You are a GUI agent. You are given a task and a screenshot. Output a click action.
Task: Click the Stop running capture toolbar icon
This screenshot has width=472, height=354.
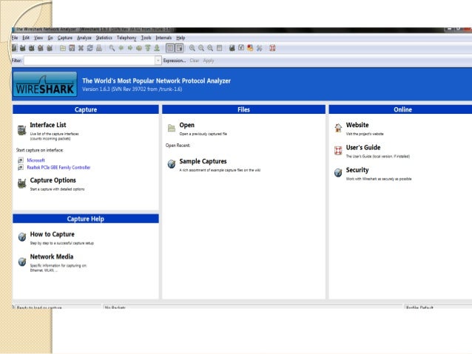(x=41, y=48)
